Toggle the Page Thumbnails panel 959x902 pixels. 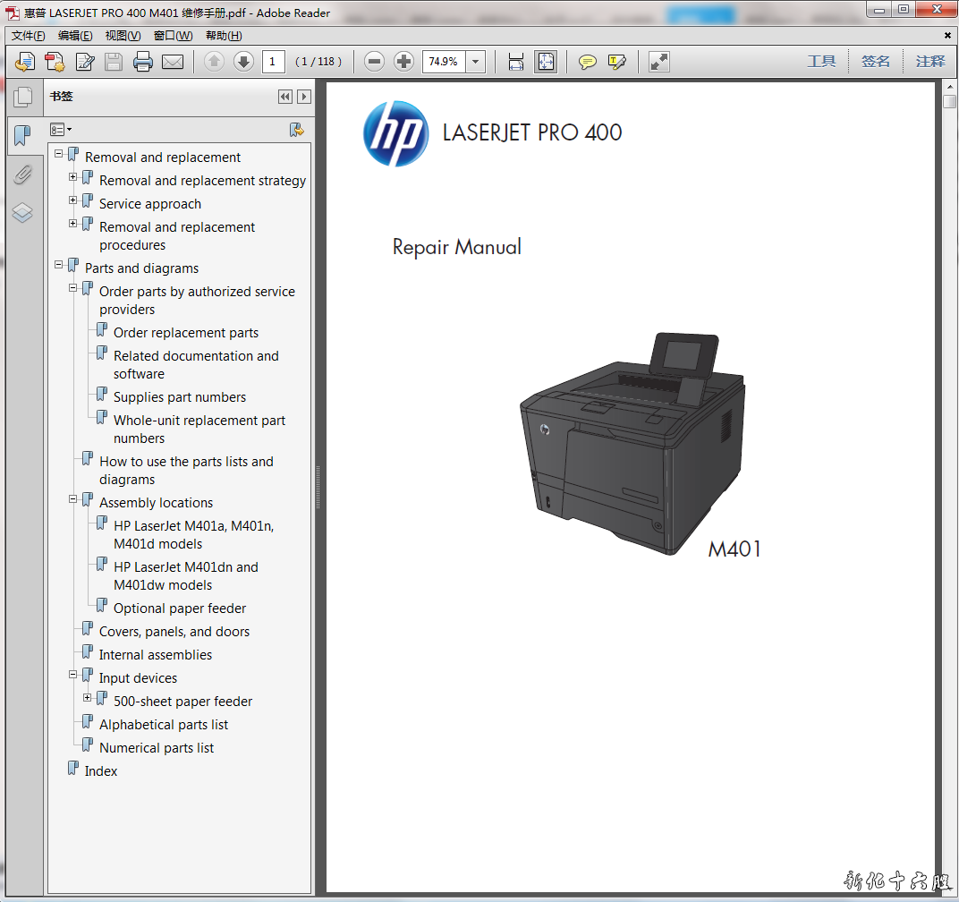click(22, 97)
